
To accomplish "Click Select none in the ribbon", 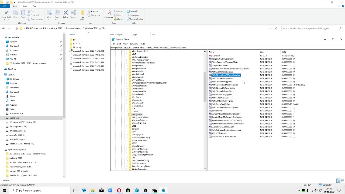I will click(x=133, y=15).
